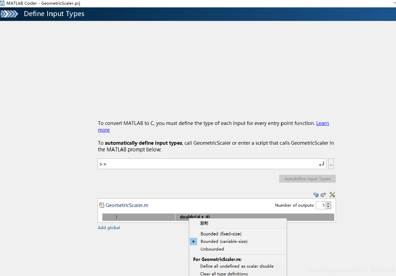
Task: Click the Number of outputs value field
Action: point(321,205)
